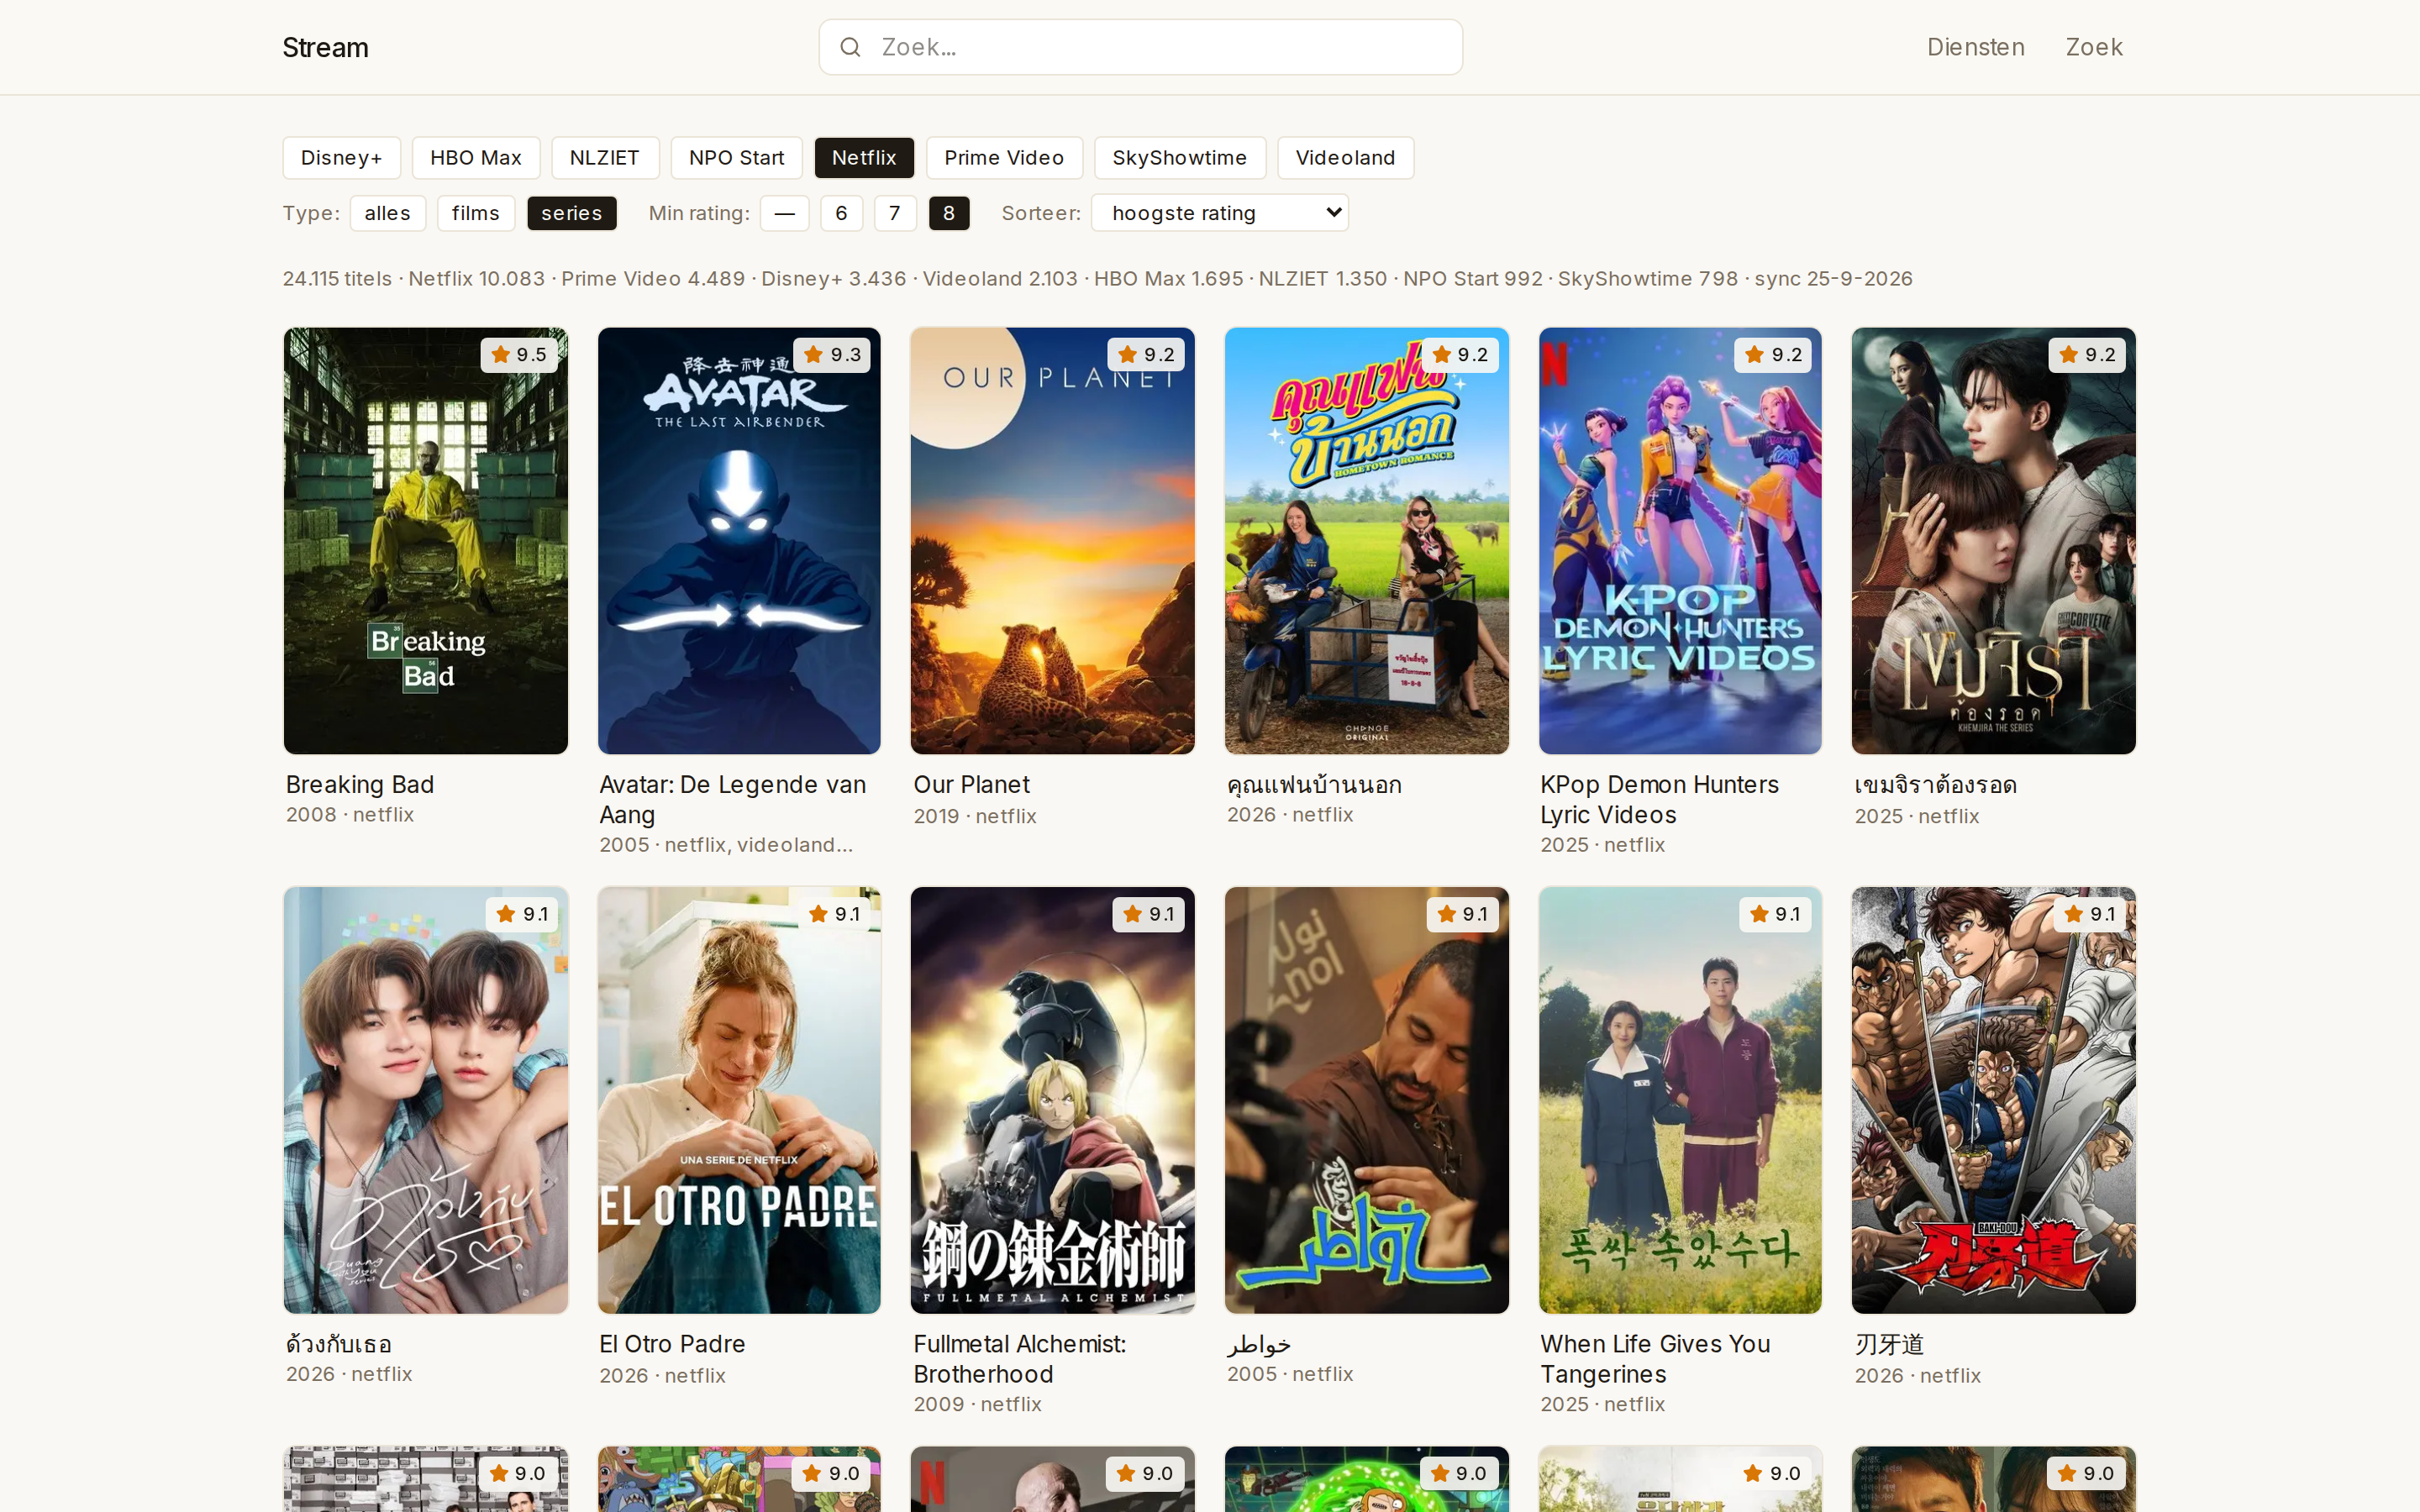The width and height of the screenshot is (2420, 1512).
Task: Open the Avatar: The Last Airbender poster
Action: pos(740,541)
